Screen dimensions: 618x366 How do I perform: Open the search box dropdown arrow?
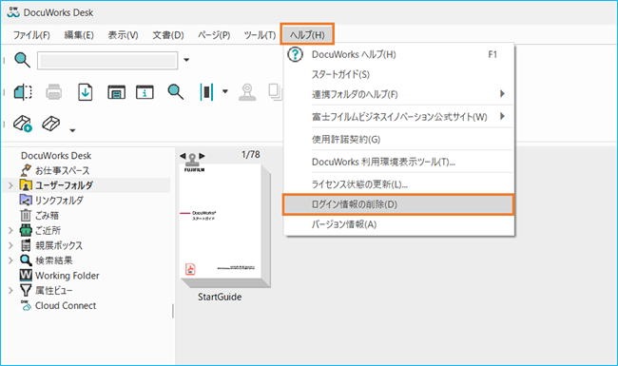coord(186,60)
